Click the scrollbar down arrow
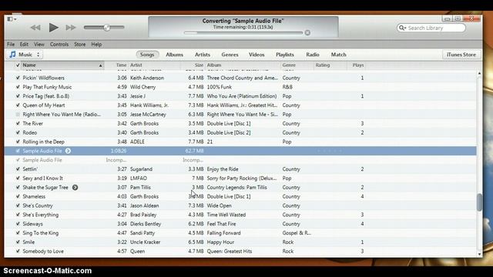 pos(479,254)
